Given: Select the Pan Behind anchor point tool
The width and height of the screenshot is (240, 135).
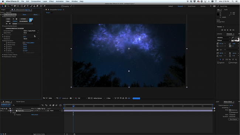Looking at the screenshot, I should click(18, 6).
